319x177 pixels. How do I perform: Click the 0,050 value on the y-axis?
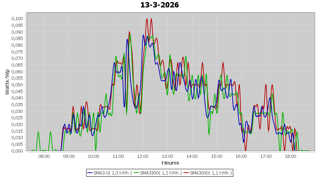click(17, 85)
